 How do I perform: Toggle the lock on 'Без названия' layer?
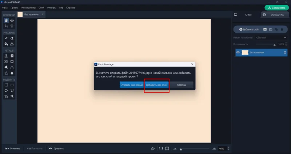pyautogui.click(x=285, y=53)
